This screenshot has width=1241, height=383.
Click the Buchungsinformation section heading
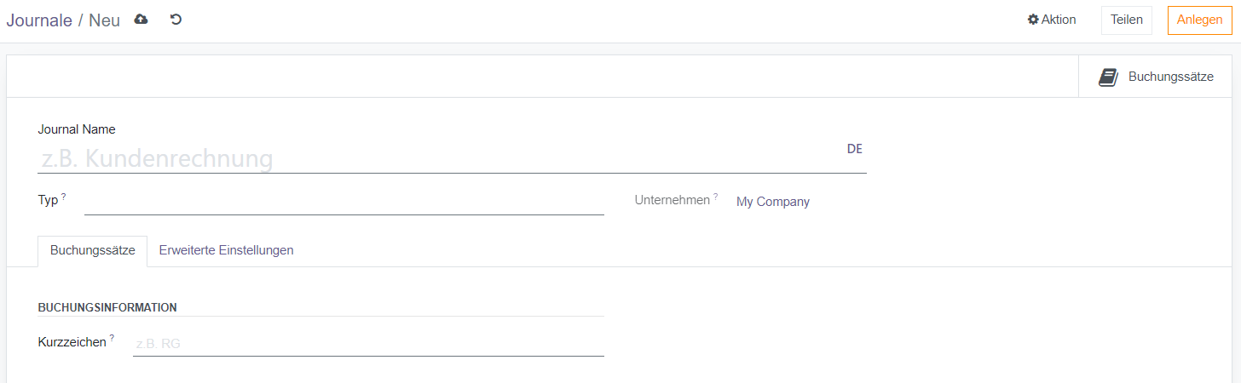107,307
